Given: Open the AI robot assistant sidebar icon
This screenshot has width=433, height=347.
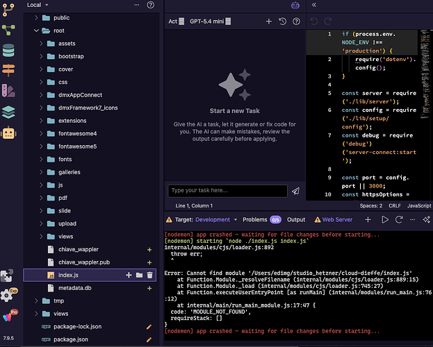Looking at the screenshot, I should click(8, 133).
